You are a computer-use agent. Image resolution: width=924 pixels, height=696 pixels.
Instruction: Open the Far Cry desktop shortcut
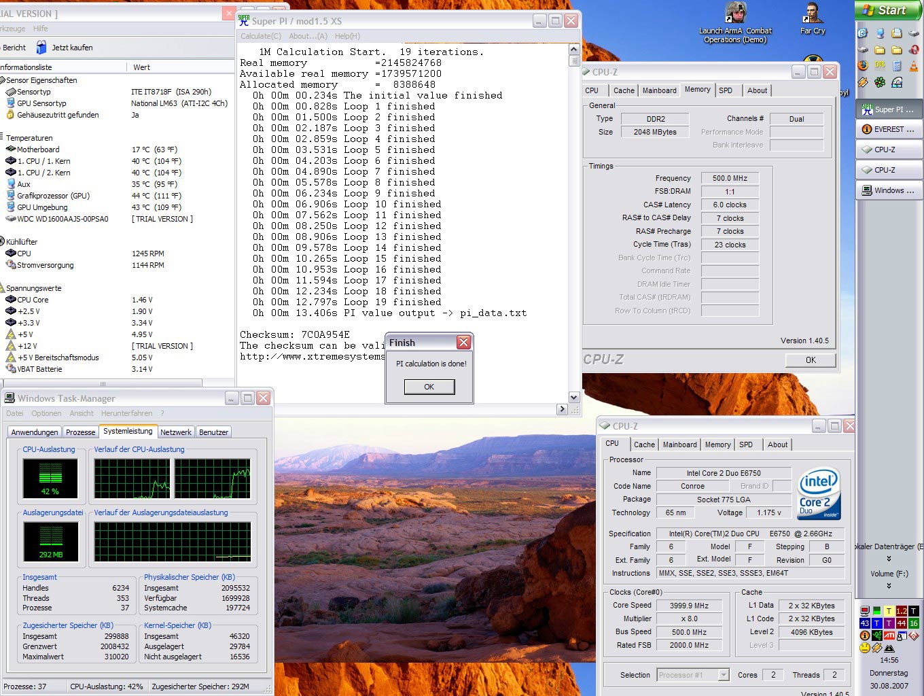click(812, 18)
